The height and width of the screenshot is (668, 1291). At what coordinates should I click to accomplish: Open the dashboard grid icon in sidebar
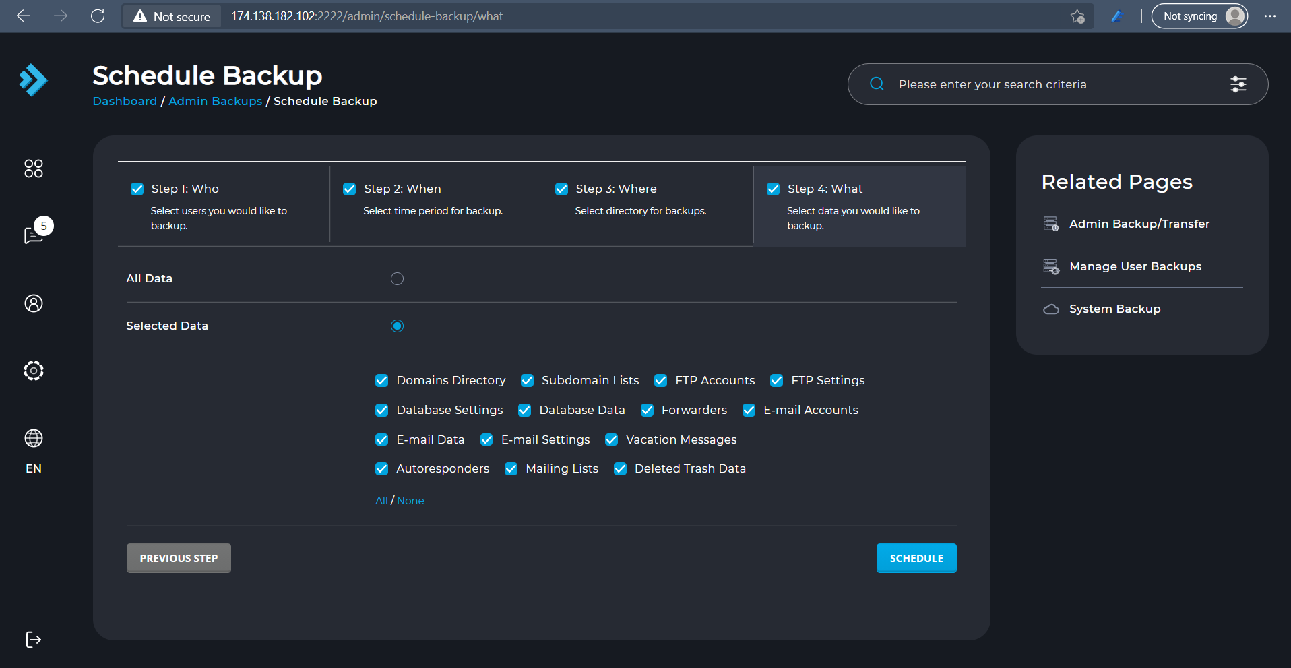[34, 169]
